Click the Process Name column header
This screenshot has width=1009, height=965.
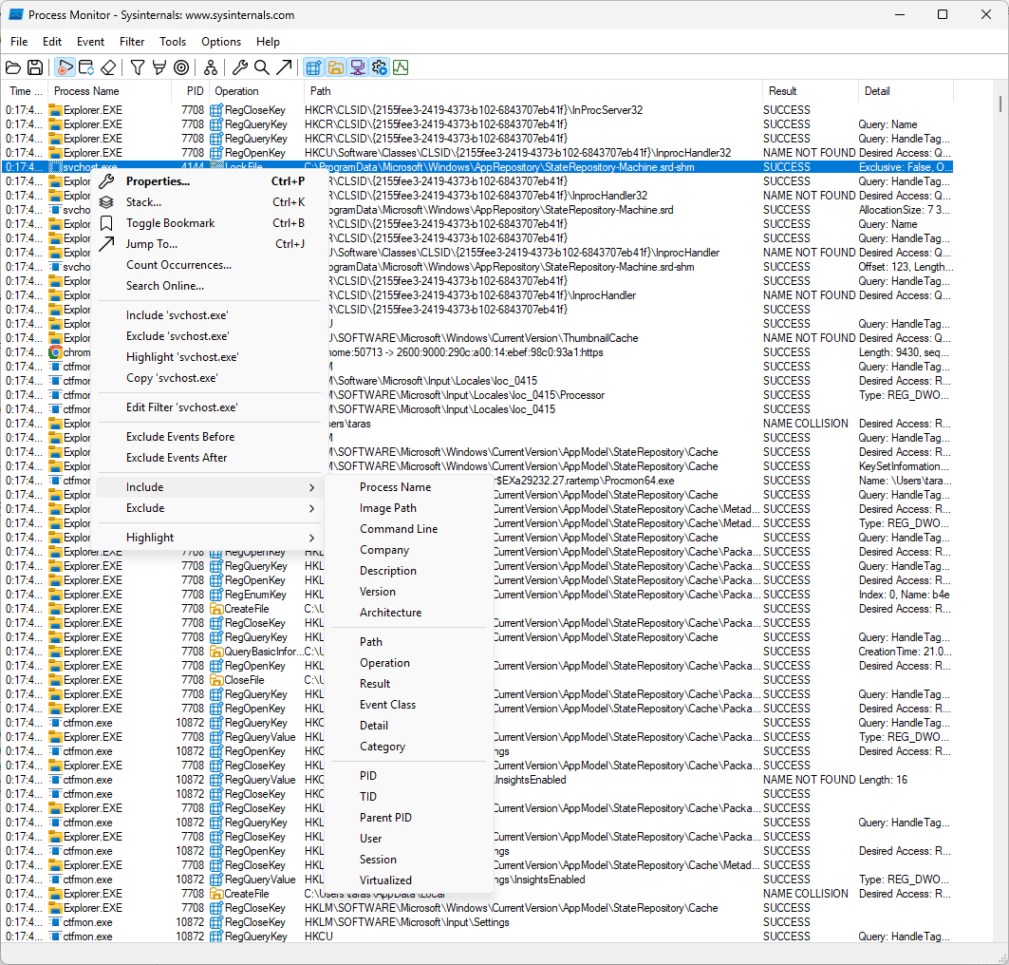coord(109,91)
